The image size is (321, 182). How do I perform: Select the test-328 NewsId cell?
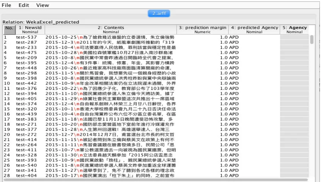[x=30, y=155]
